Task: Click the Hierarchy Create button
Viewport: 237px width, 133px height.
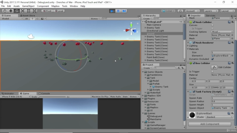Action: point(147,18)
